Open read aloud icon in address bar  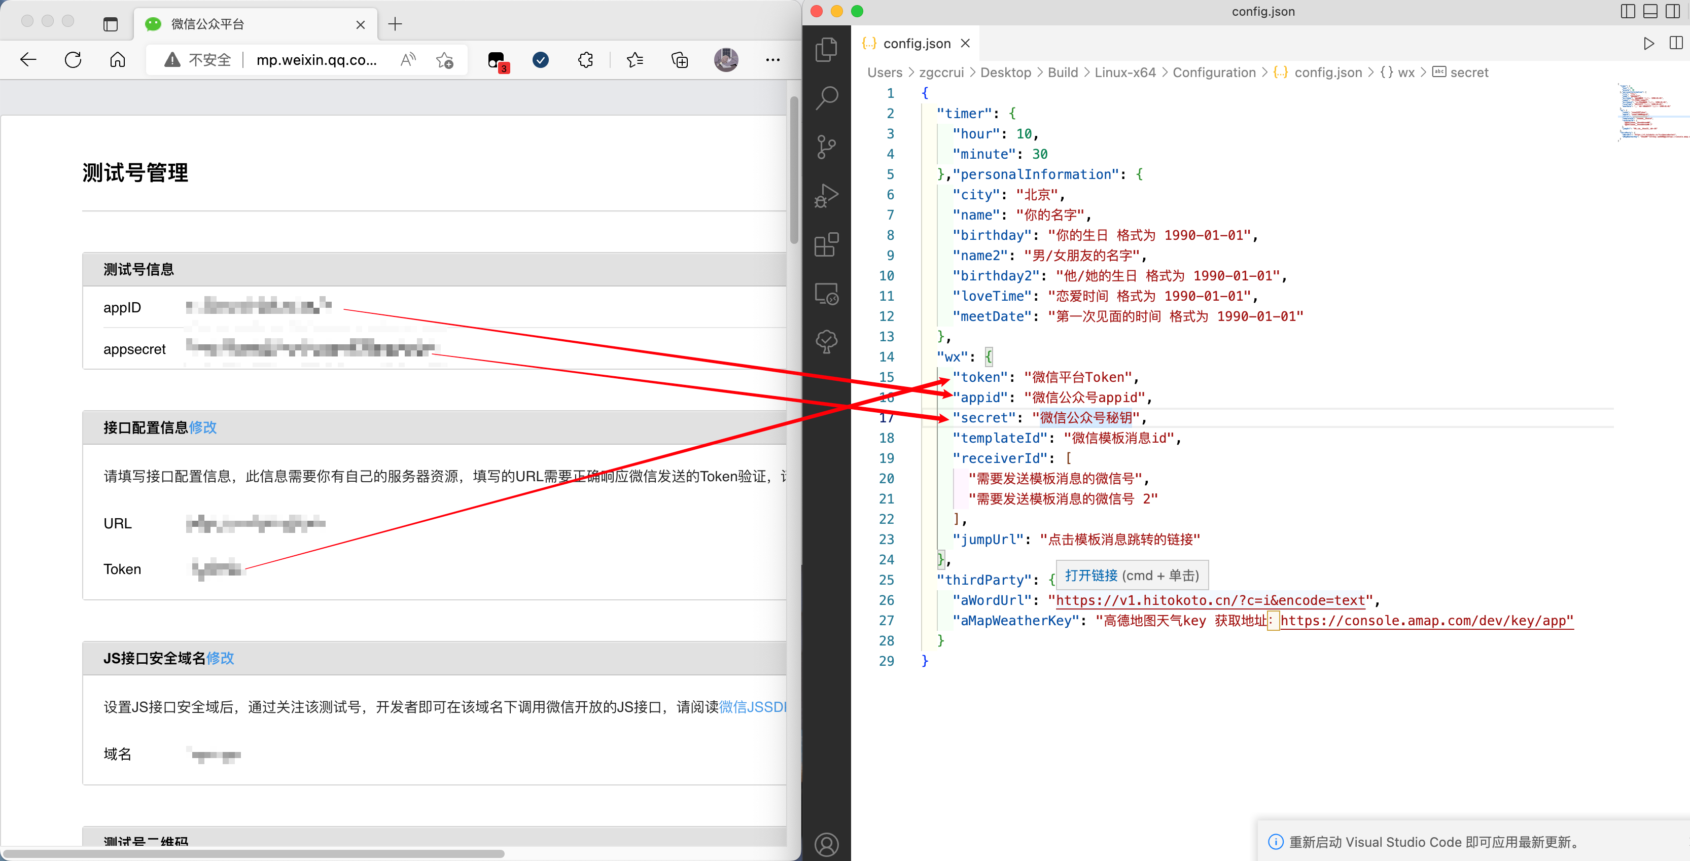coord(408,60)
